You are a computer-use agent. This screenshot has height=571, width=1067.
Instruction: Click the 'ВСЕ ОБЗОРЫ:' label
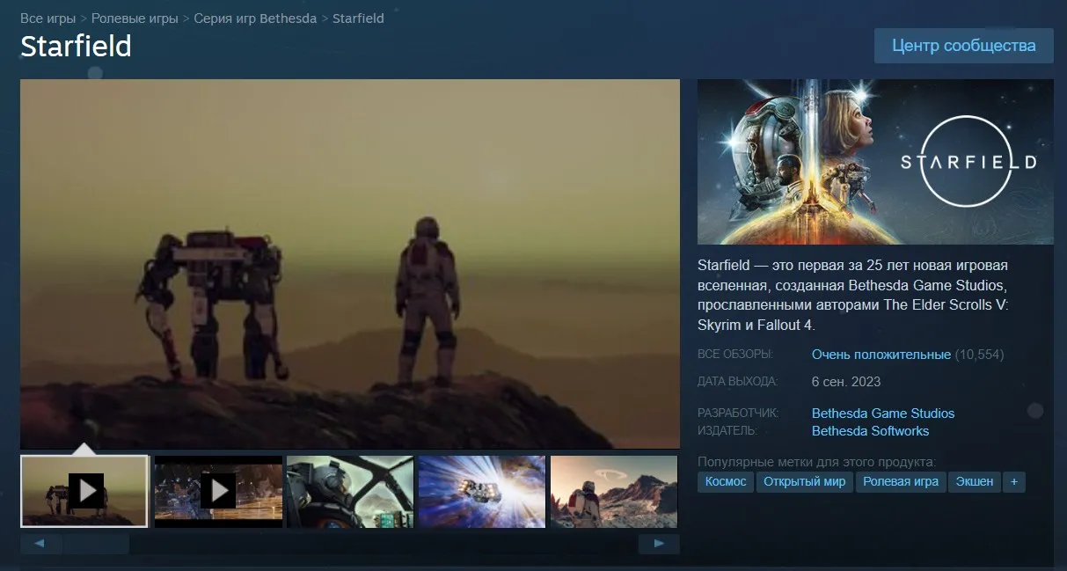735,355
